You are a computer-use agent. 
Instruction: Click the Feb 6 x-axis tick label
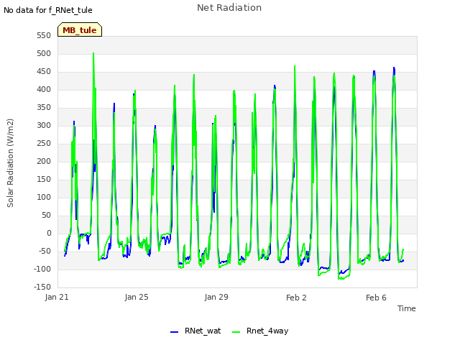[x=376, y=298]
